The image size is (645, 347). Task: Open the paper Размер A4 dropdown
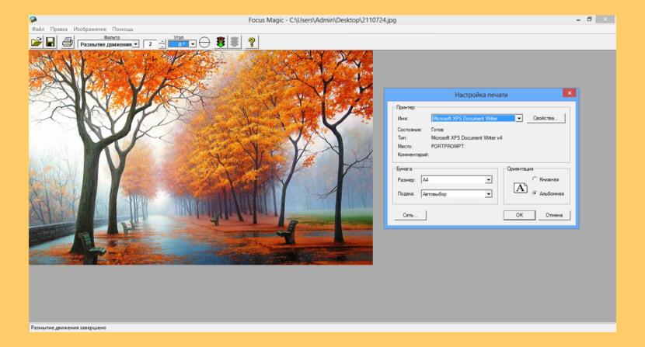(x=488, y=179)
